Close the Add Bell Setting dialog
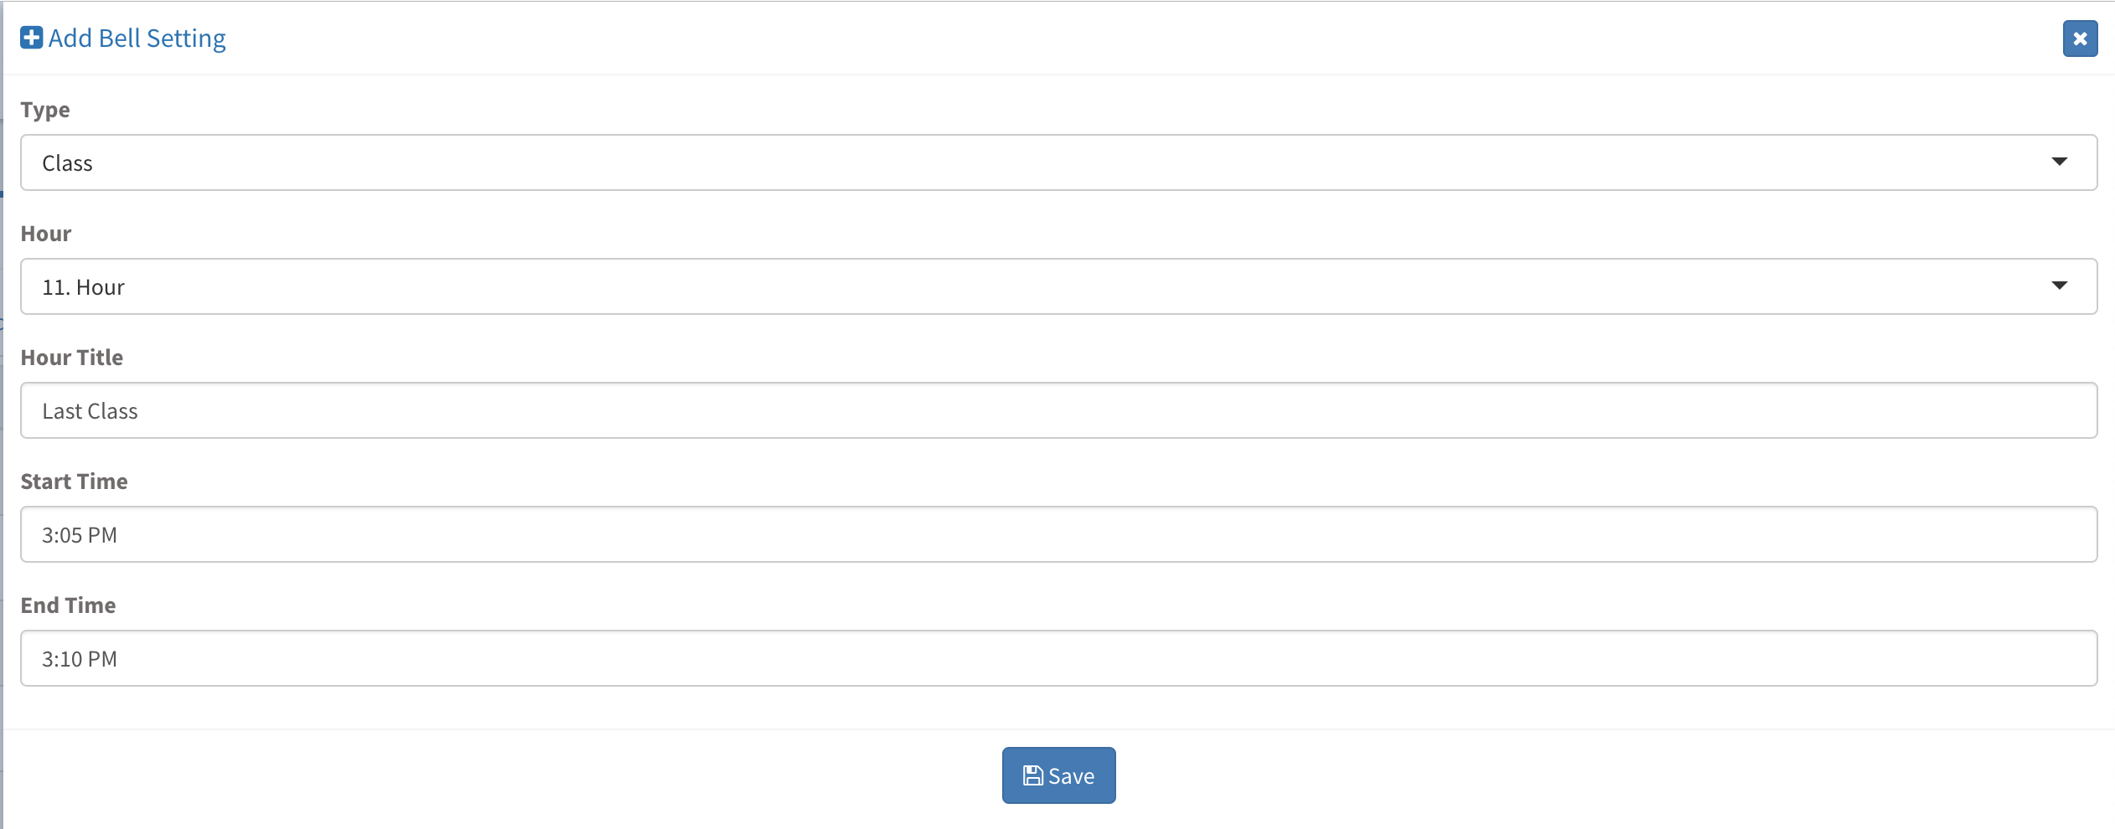The height and width of the screenshot is (829, 2115). (2080, 39)
